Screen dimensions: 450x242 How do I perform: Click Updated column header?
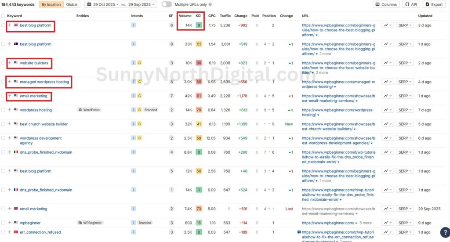[x=425, y=16]
